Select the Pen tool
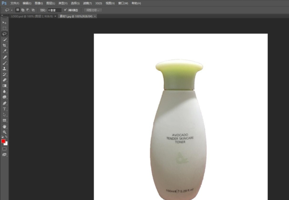The image size is (289, 200). point(4,103)
